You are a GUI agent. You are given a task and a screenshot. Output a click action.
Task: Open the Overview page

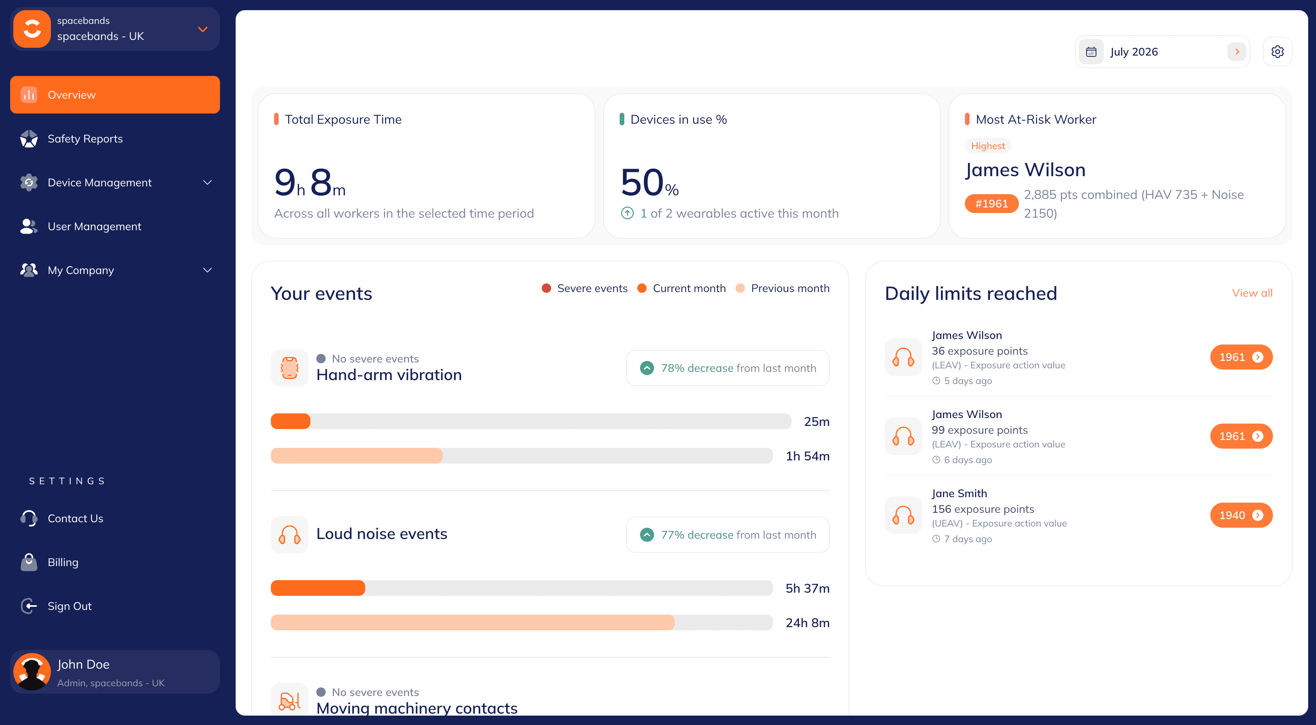[115, 94]
